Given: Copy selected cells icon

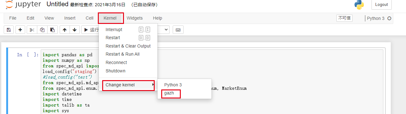Looking at the screenshot, I should click(x=42, y=30).
